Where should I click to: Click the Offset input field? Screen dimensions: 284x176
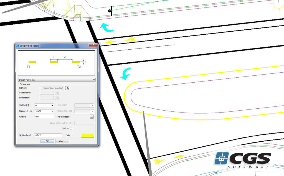tap(44, 117)
